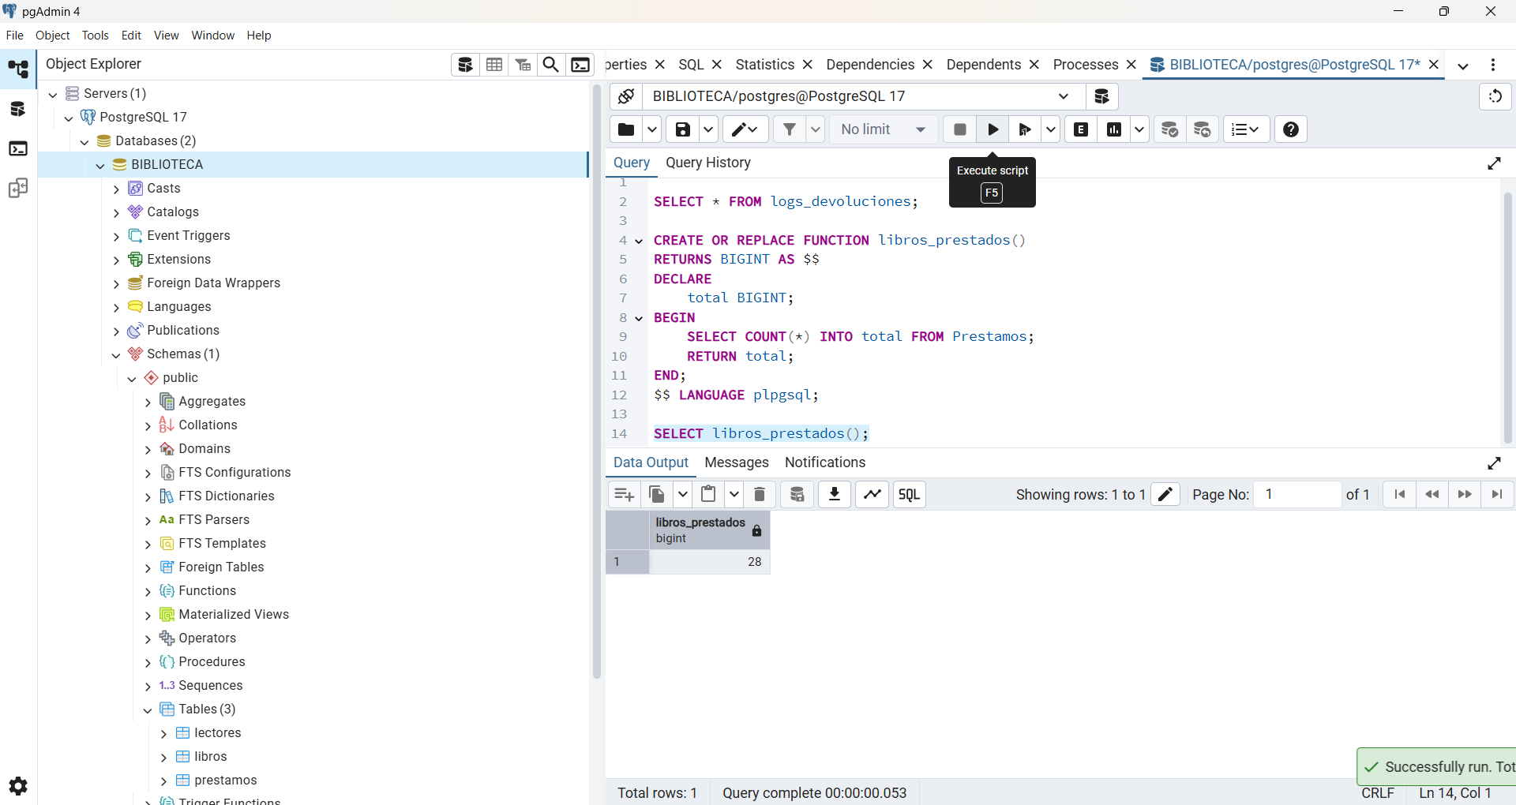Stop the running query

click(960, 129)
